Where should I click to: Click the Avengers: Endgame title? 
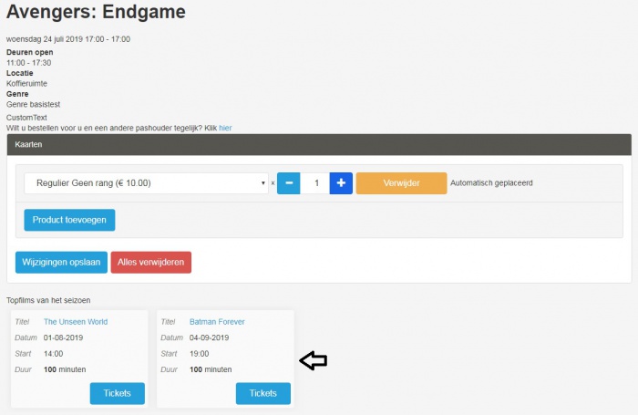[96, 12]
